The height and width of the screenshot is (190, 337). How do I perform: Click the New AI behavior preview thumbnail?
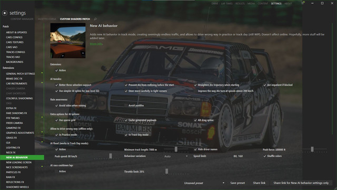pyautogui.click(x=68, y=41)
